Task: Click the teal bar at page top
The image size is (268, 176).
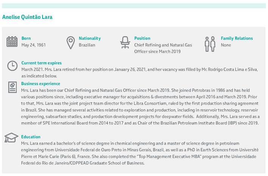Action: coord(134,6)
